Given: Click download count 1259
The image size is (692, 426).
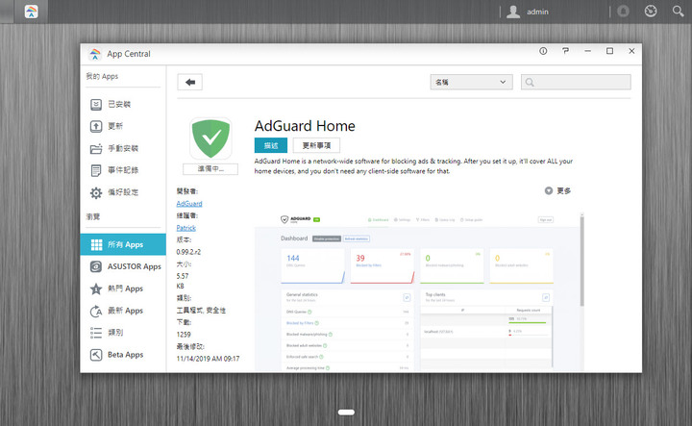Looking at the screenshot, I should (184, 335).
